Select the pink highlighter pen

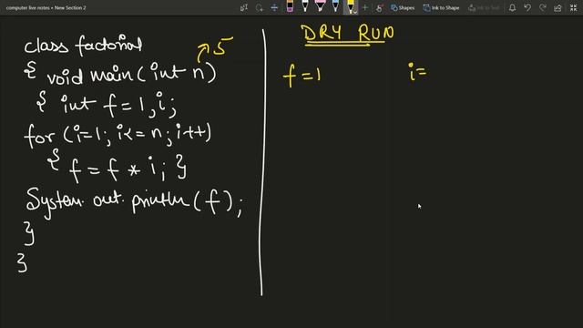(320, 6)
